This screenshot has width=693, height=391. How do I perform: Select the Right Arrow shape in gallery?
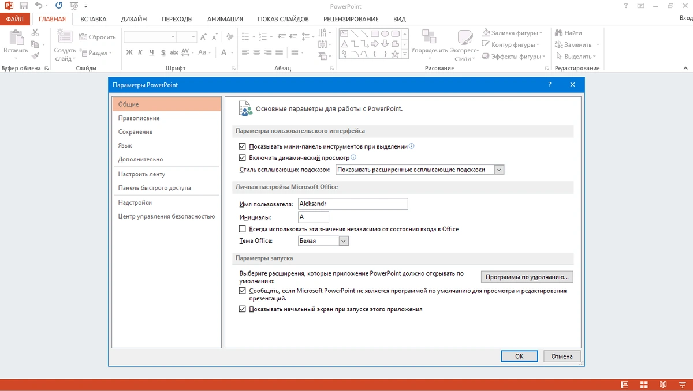[375, 44]
